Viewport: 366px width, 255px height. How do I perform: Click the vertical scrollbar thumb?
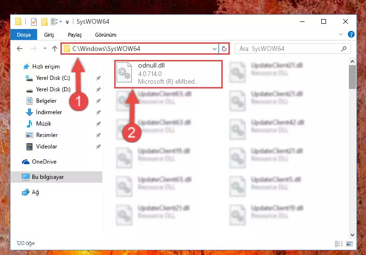[x=353, y=77]
